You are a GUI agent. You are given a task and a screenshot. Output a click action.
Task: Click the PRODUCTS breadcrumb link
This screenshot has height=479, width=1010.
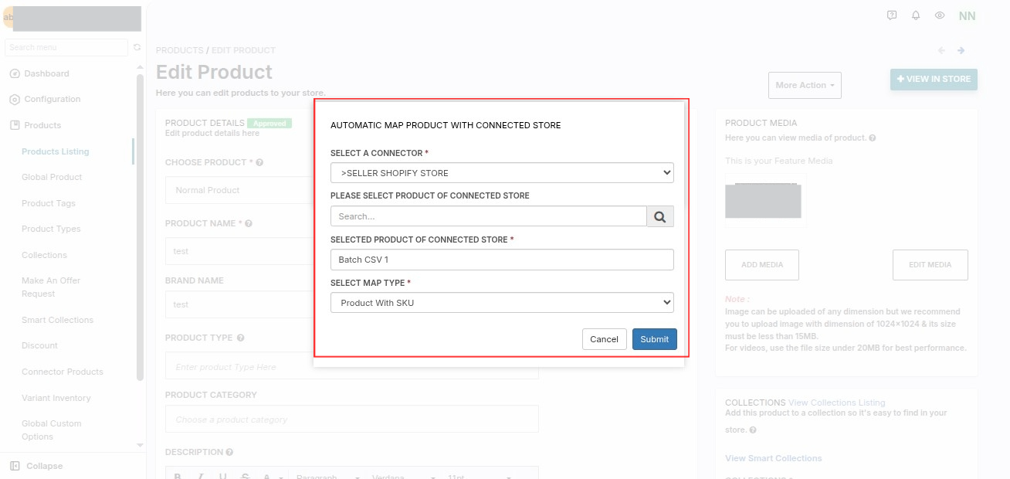(x=179, y=50)
